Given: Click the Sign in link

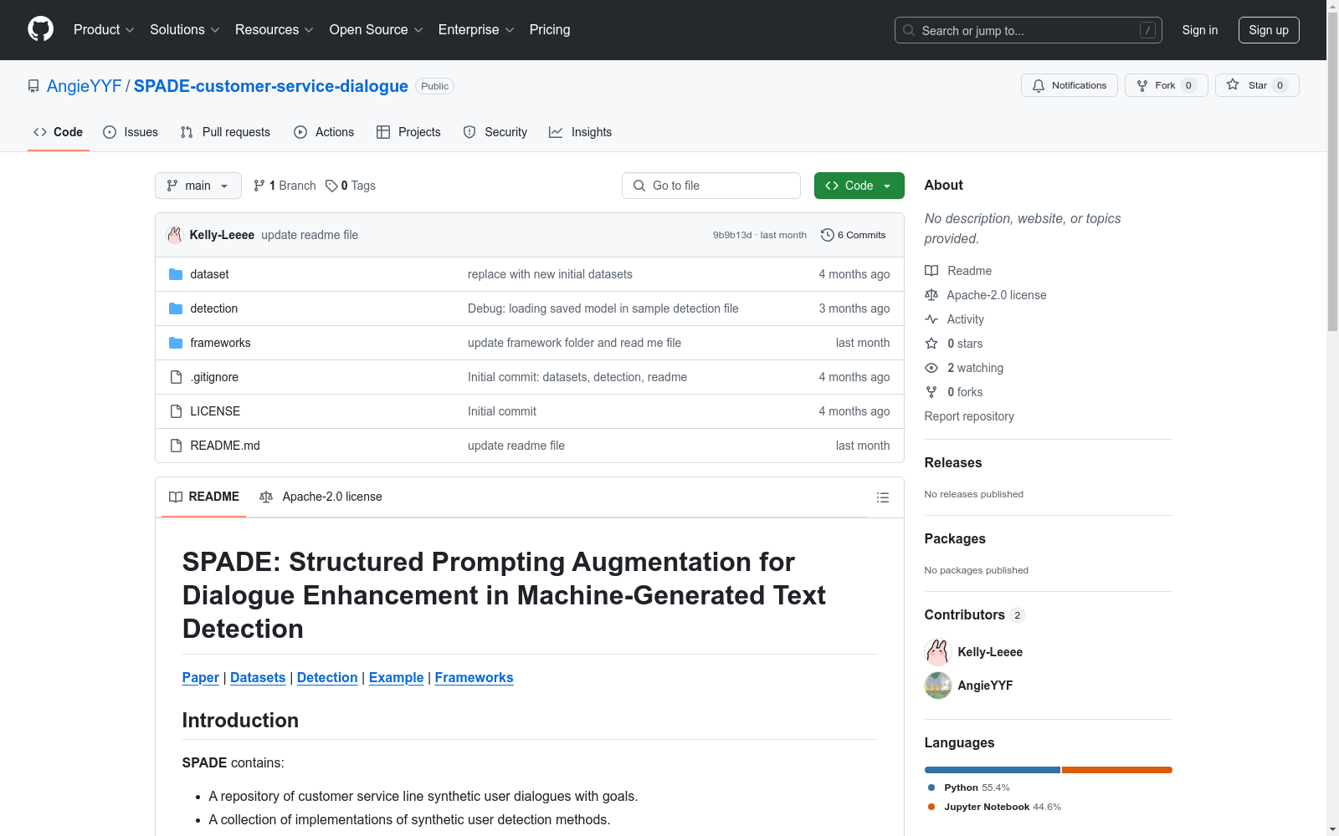Looking at the screenshot, I should [x=1200, y=30].
